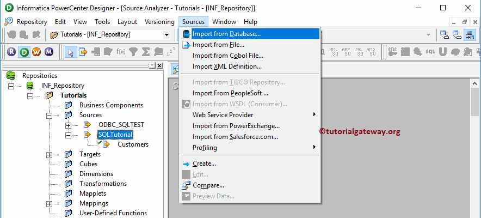The image size is (481, 218).
Task: Select User-Defined Functions tree item
Action: pyautogui.click(x=113, y=213)
